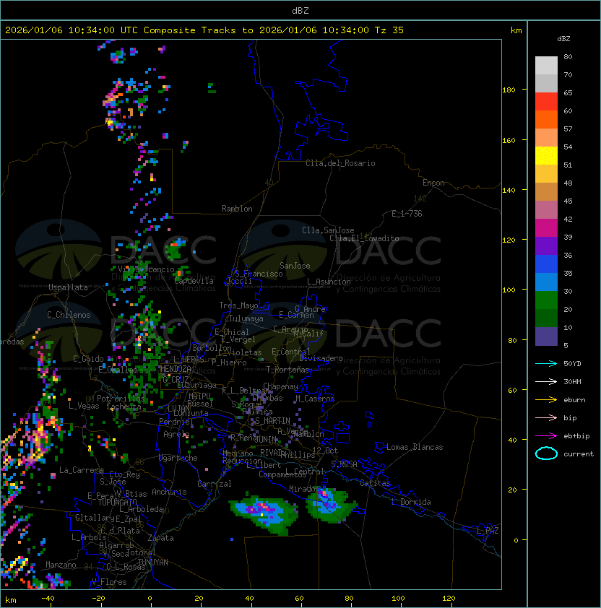Click the 'JUNIN' map label
The height and width of the screenshot is (608, 601).
(266, 439)
